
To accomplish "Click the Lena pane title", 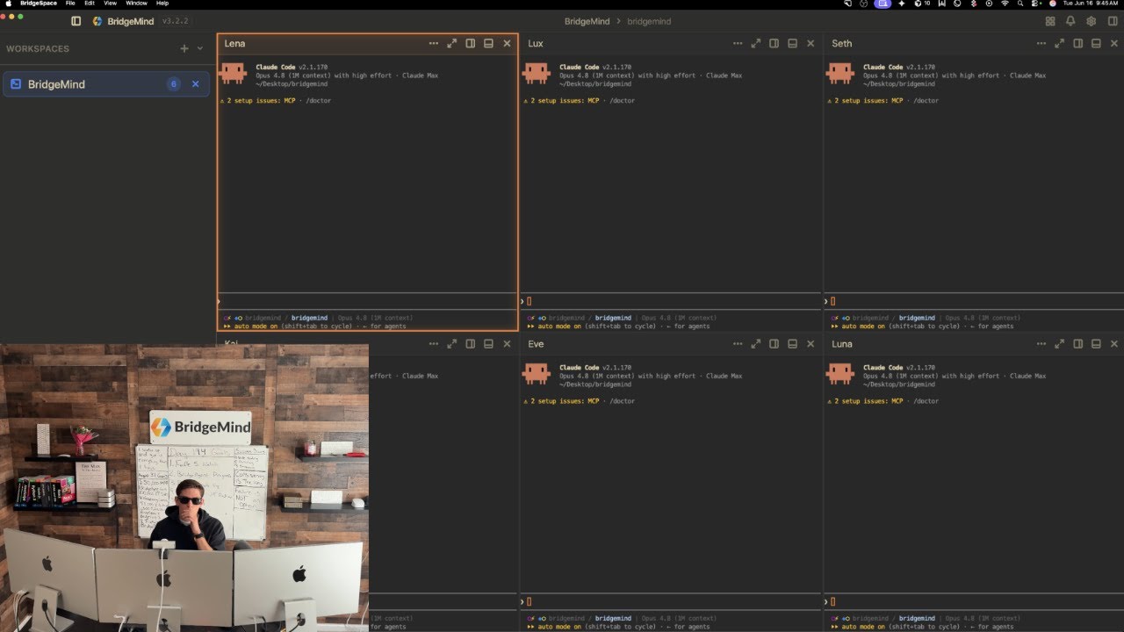I will [x=234, y=43].
